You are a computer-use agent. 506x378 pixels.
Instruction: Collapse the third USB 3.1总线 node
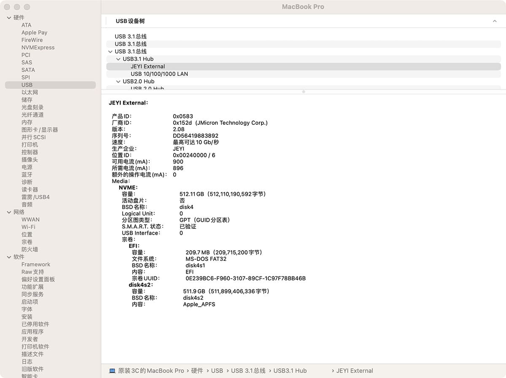(x=110, y=51)
